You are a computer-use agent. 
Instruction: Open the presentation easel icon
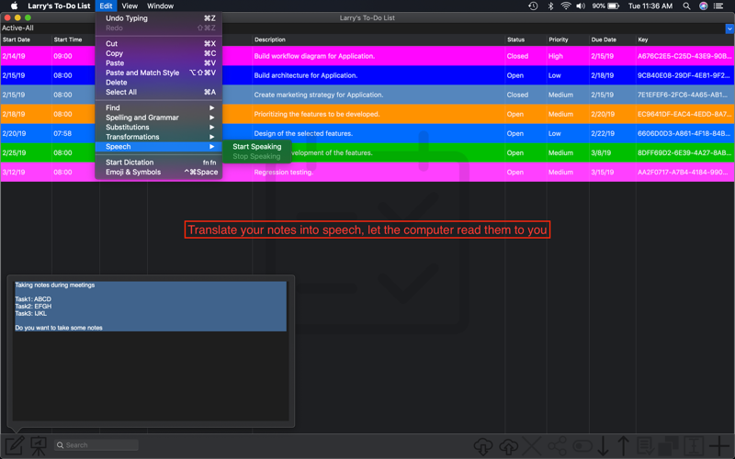click(x=39, y=445)
